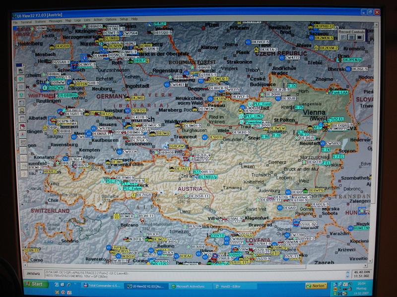Open the Stations menu
This screenshot has height=297, width=397.
click(40, 22)
